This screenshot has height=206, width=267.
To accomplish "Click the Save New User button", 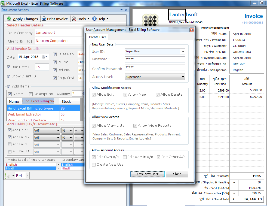I will click(x=148, y=174).
